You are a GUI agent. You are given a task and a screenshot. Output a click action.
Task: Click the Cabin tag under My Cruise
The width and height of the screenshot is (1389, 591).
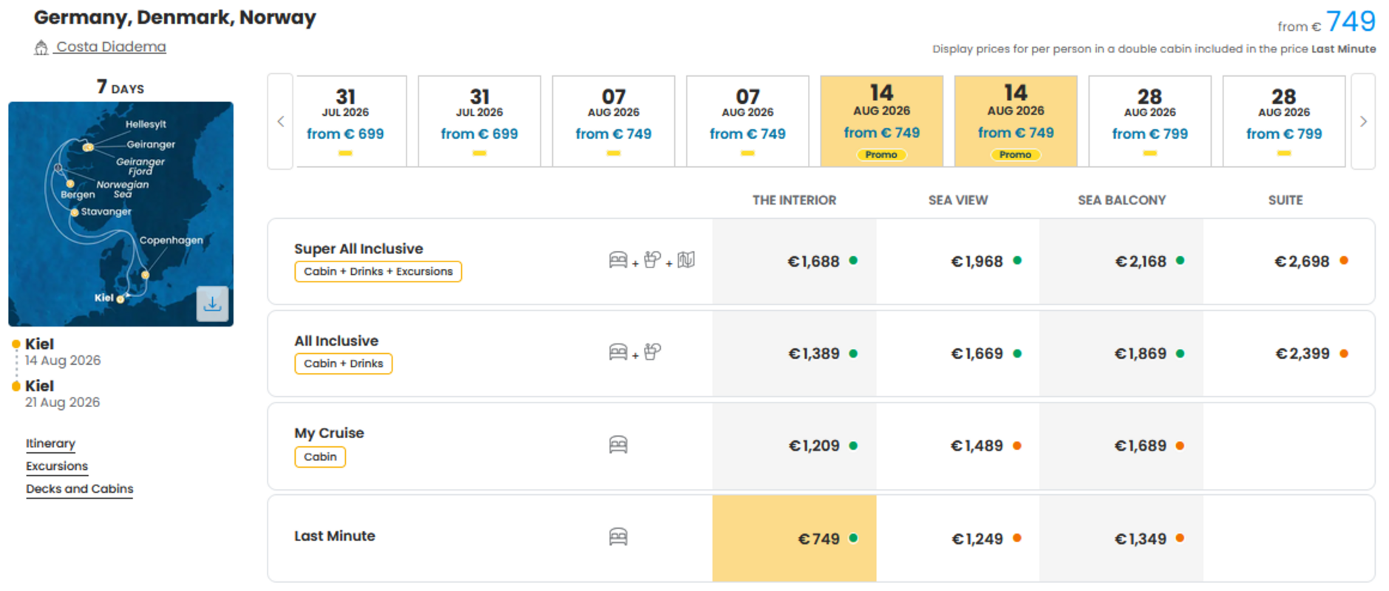tap(320, 457)
